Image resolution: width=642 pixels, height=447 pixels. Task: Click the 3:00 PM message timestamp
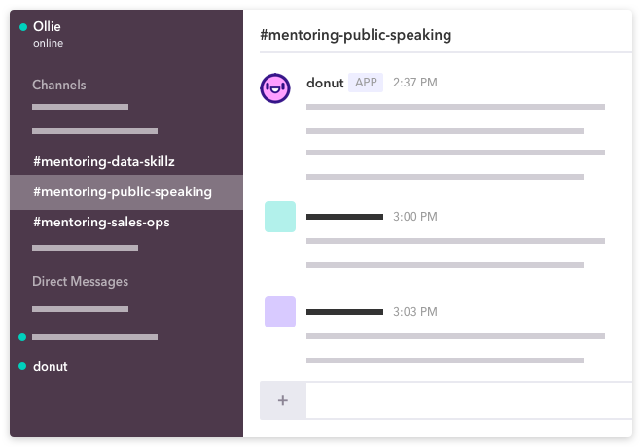415,217
